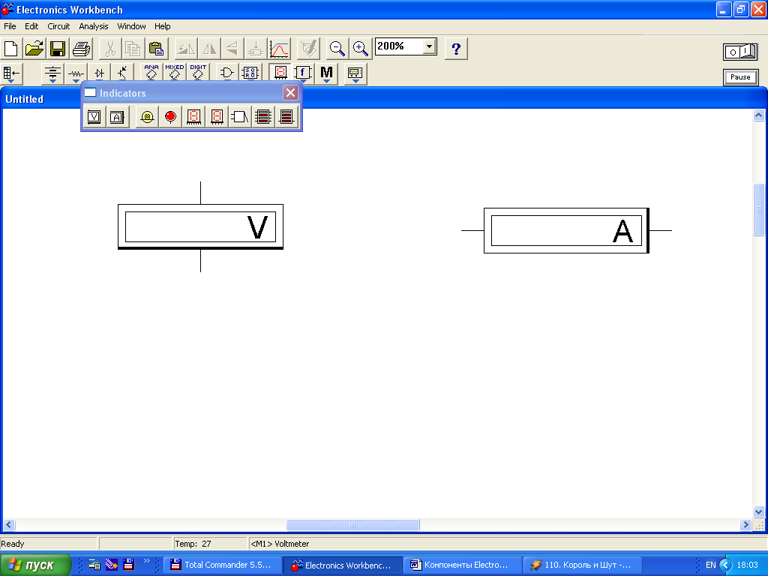Open the Basic resistor parts bin

[x=76, y=73]
